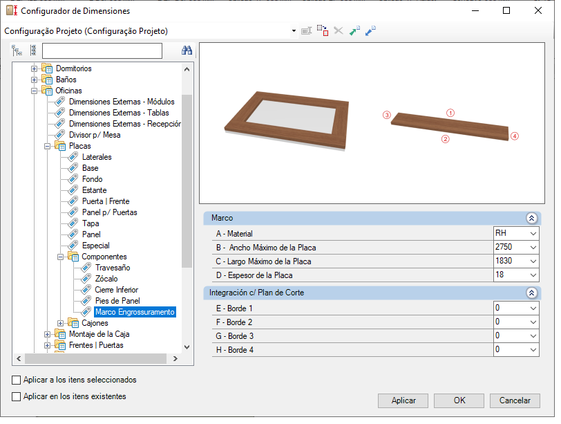Click the tag icon beside Laterales
561x424 pixels.
pos(73,157)
